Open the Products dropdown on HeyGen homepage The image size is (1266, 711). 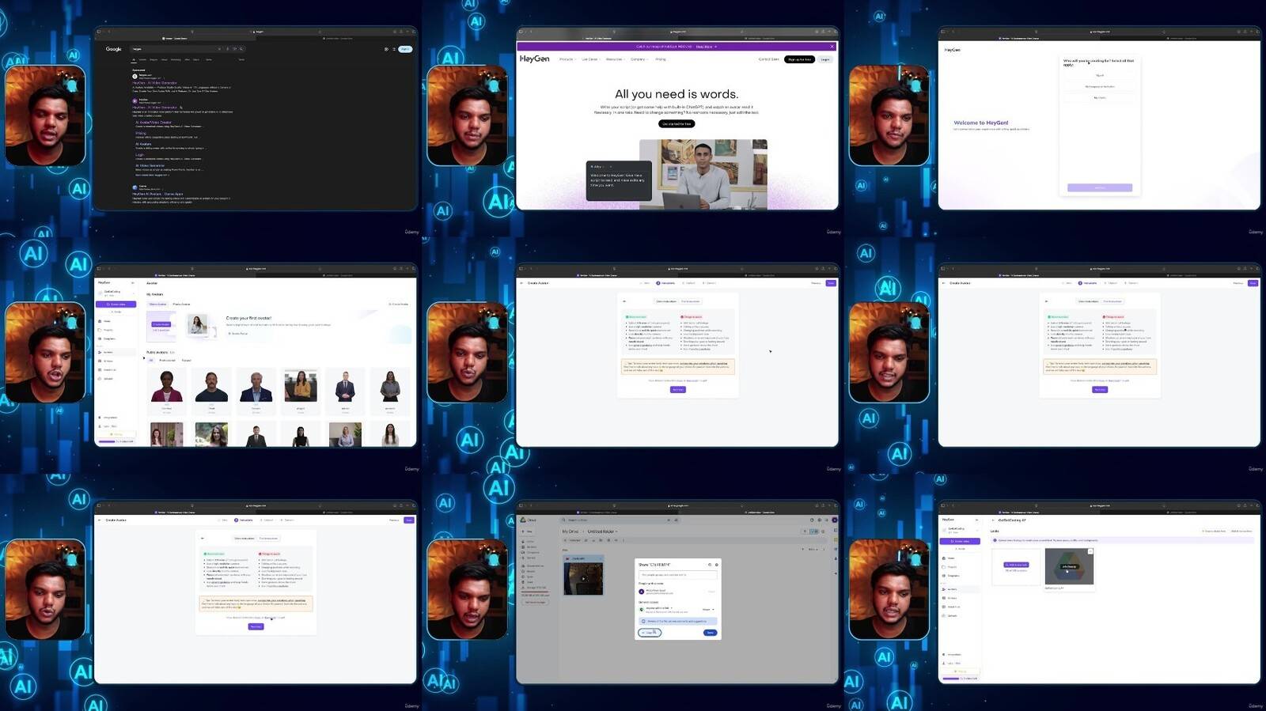pyautogui.click(x=567, y=59)
